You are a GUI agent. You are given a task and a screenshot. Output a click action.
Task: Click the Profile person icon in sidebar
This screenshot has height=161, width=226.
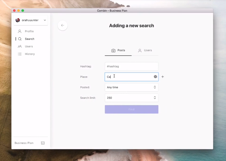tap(20, 31)
